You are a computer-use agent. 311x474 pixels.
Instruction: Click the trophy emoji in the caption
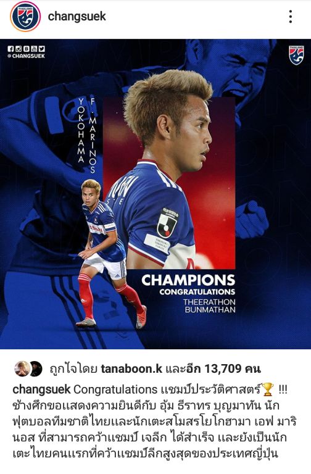[267, 389]
